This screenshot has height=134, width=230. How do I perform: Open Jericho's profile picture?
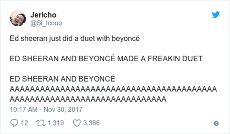point(18,18)
